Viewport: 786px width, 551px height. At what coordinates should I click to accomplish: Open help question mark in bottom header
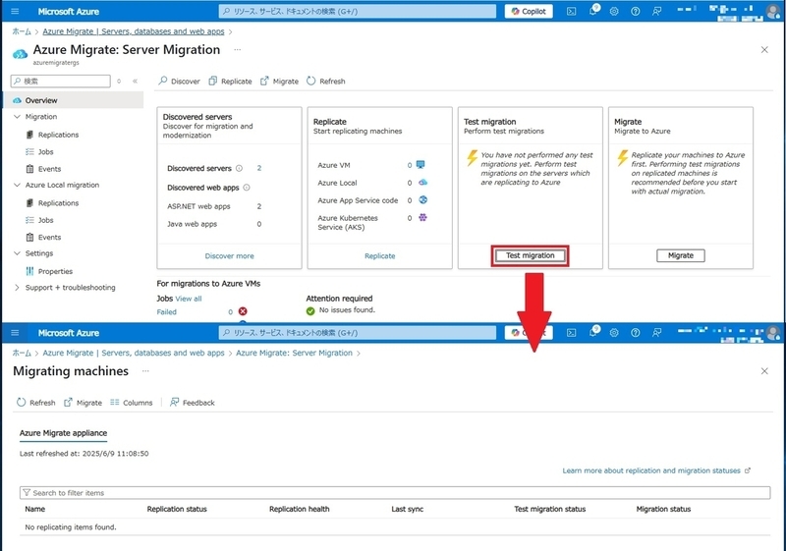(635, 333)
